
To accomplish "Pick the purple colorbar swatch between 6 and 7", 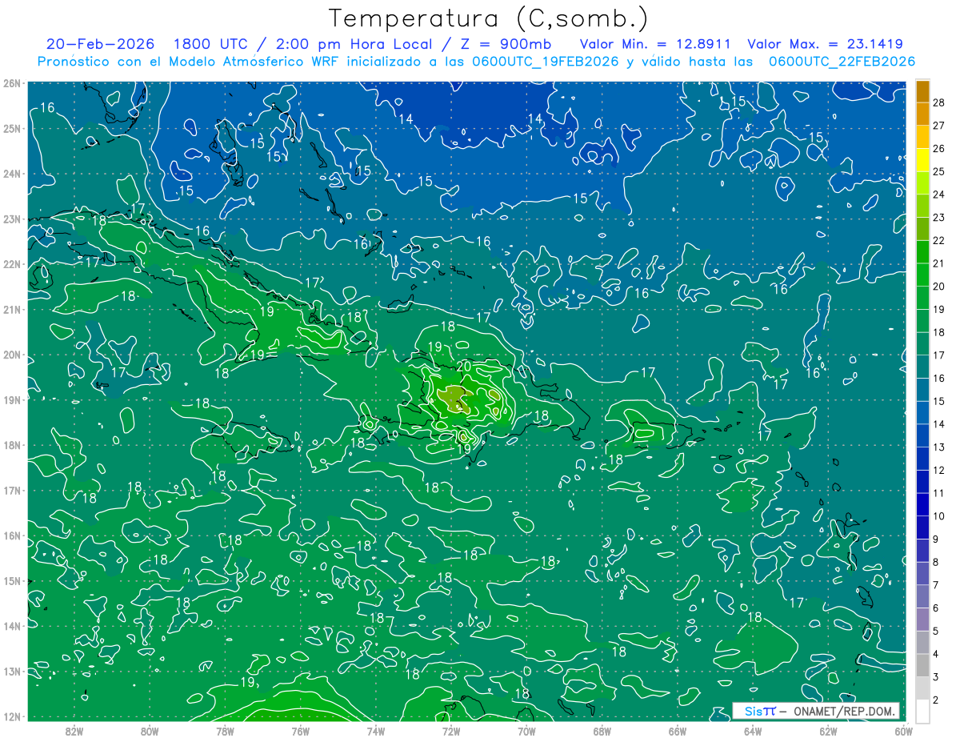I will click(922, 597).
